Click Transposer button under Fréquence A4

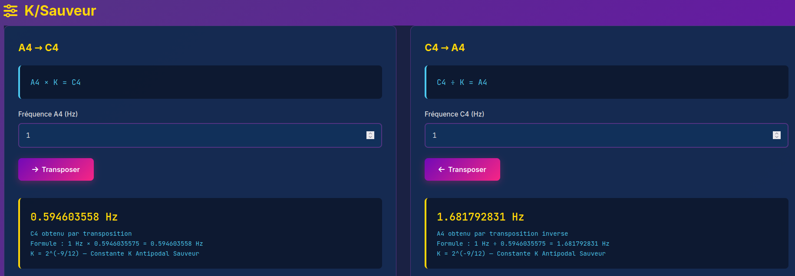(56, 169)
